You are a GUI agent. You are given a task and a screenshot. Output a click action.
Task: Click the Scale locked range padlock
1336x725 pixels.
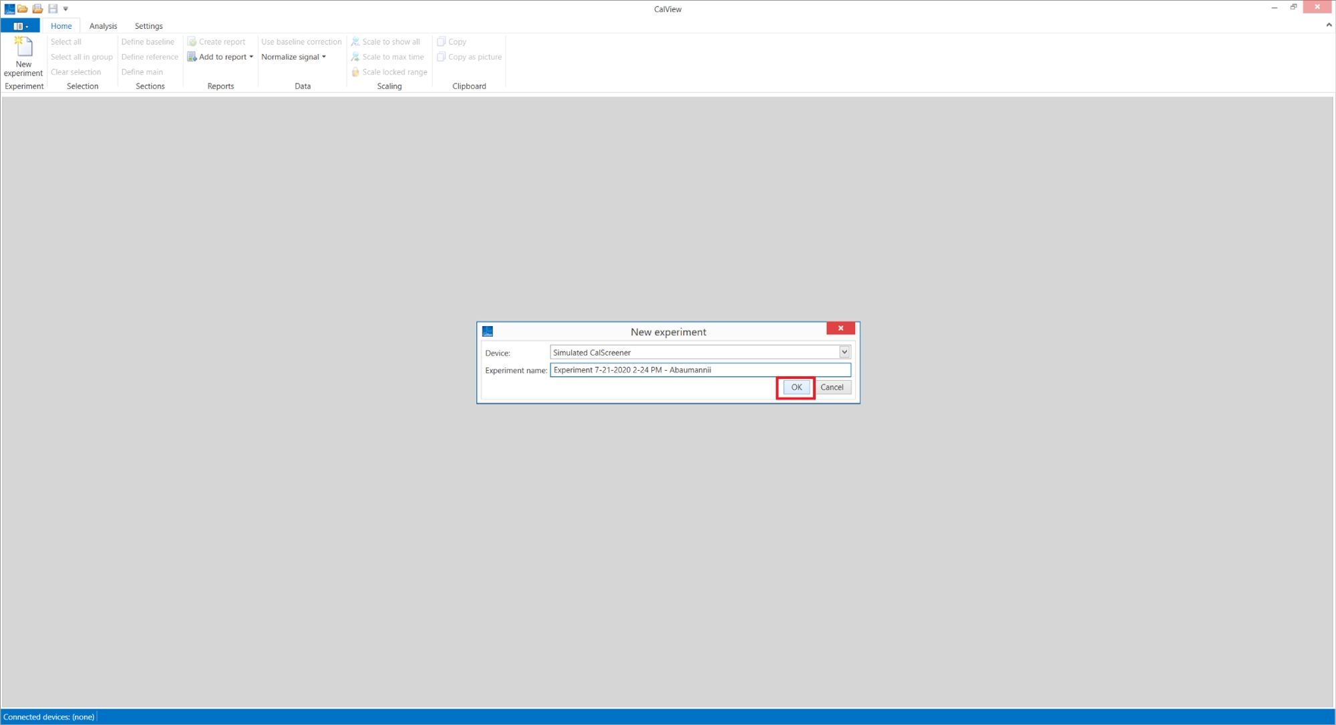click(355, 72)
